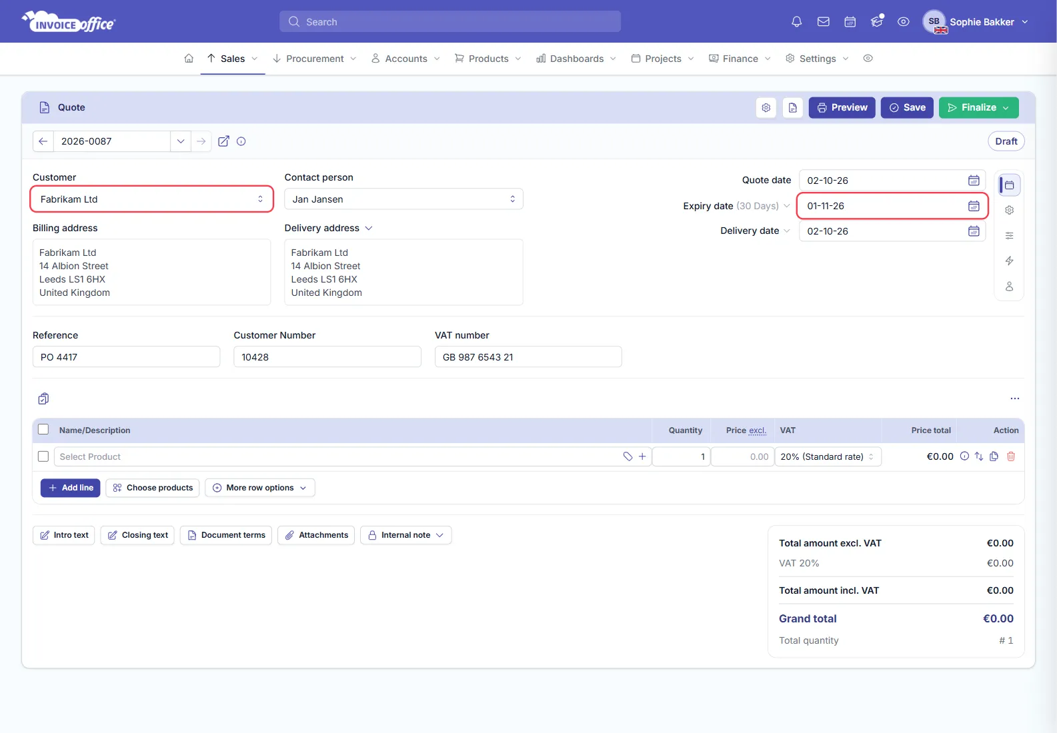Click the Finalize button

point(978,107)
